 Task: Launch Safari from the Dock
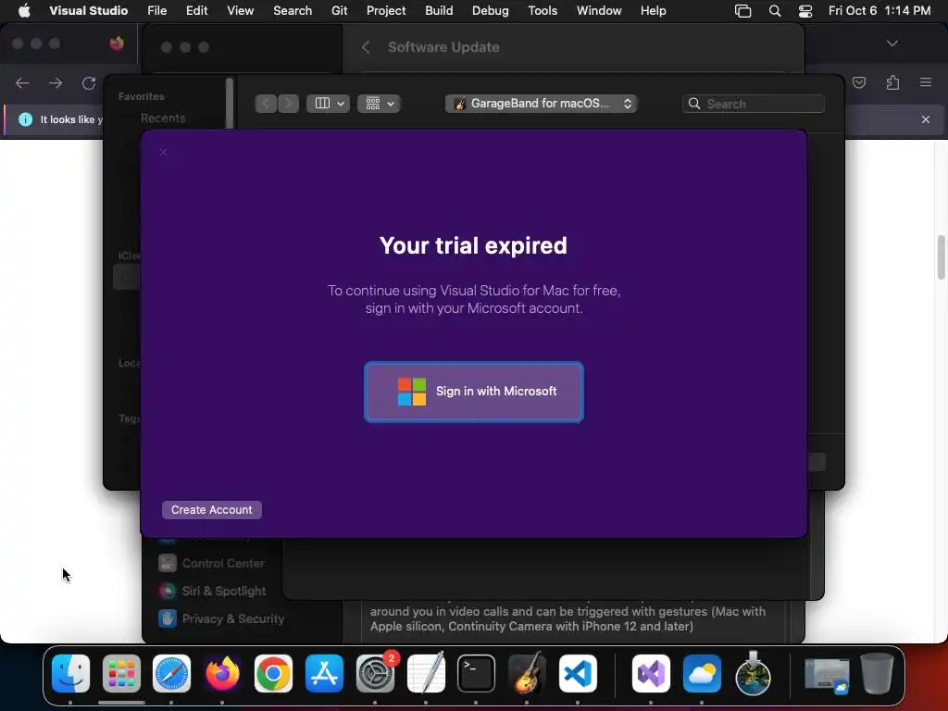click(x=171, y=674)
